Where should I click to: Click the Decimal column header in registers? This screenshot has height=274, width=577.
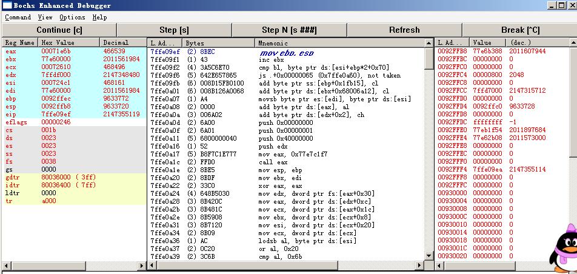[123, 42]
